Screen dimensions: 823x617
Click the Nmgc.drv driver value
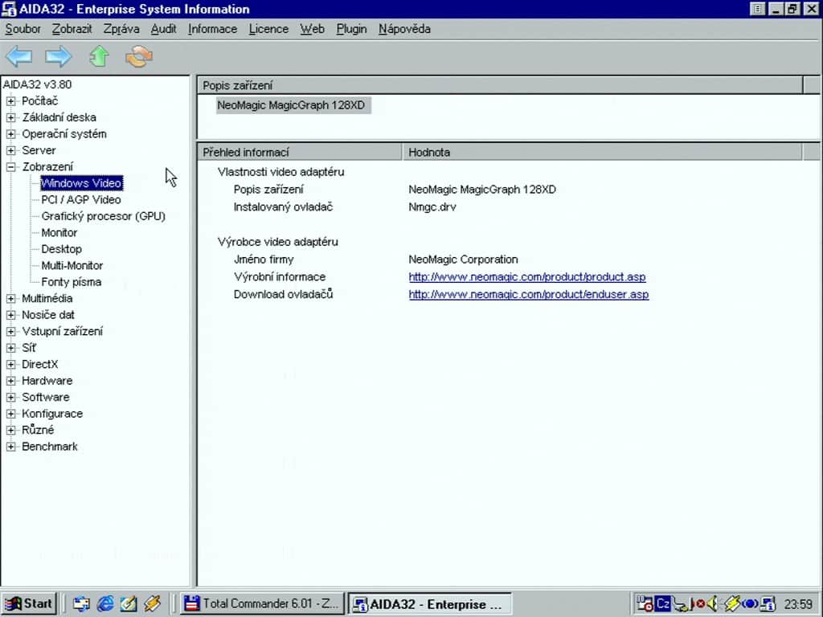(432, 206)
